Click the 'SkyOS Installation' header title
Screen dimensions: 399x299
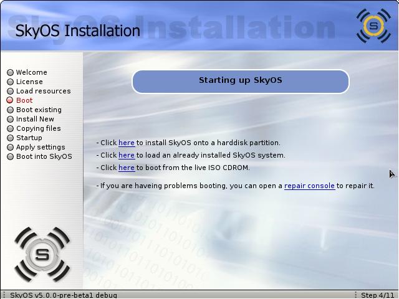click(x=77, y=31)
